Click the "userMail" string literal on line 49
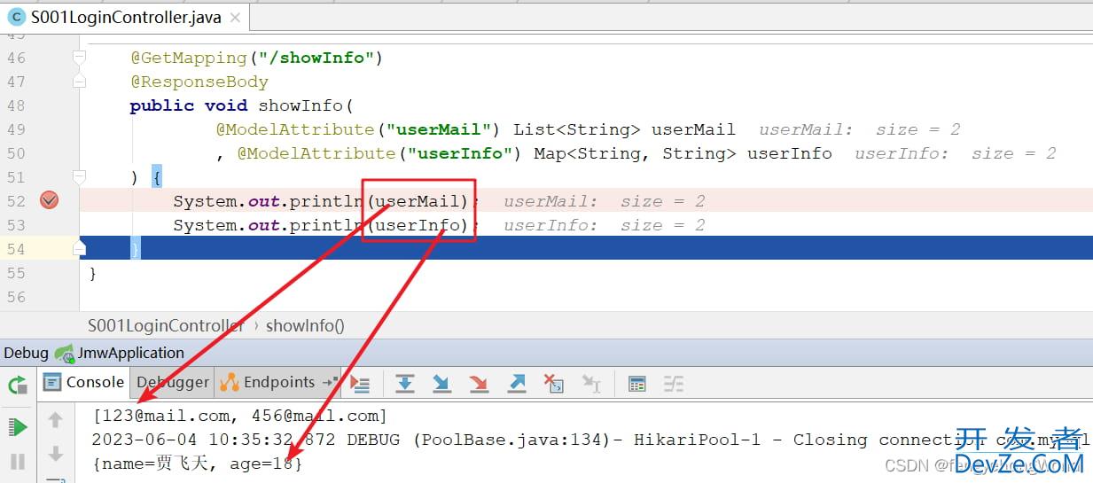 440,129
